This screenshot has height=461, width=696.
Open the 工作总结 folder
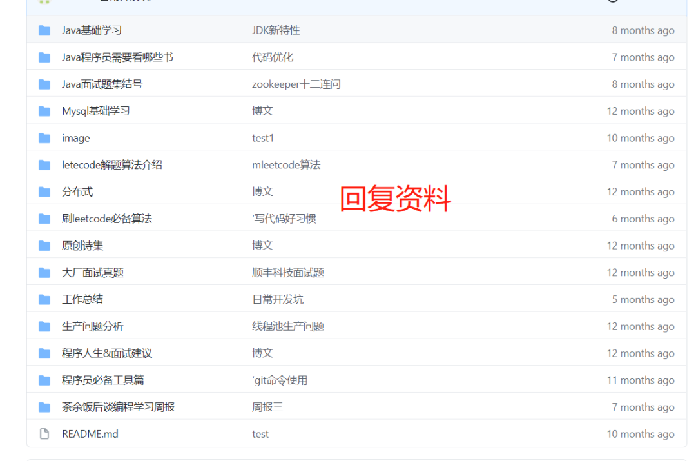coord(82,299)
